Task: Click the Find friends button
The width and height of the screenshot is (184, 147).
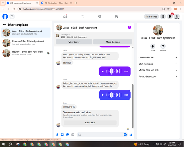Action: pos(151,17)
